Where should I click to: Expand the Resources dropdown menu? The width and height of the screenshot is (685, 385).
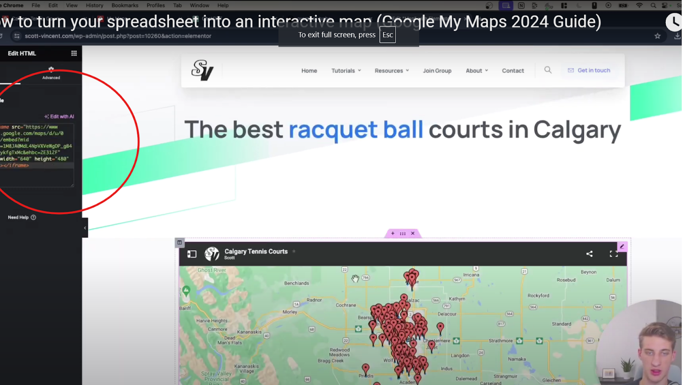(x=392, y=71)
